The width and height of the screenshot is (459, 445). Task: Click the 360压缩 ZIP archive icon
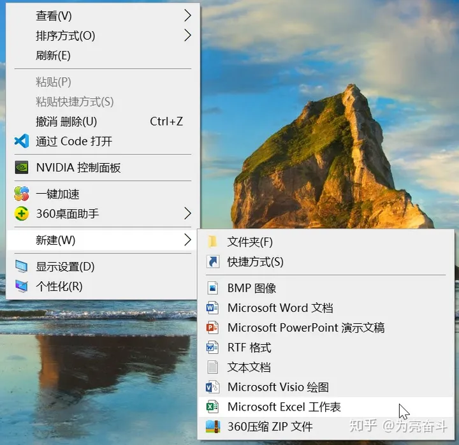click(x=213, y=427)
